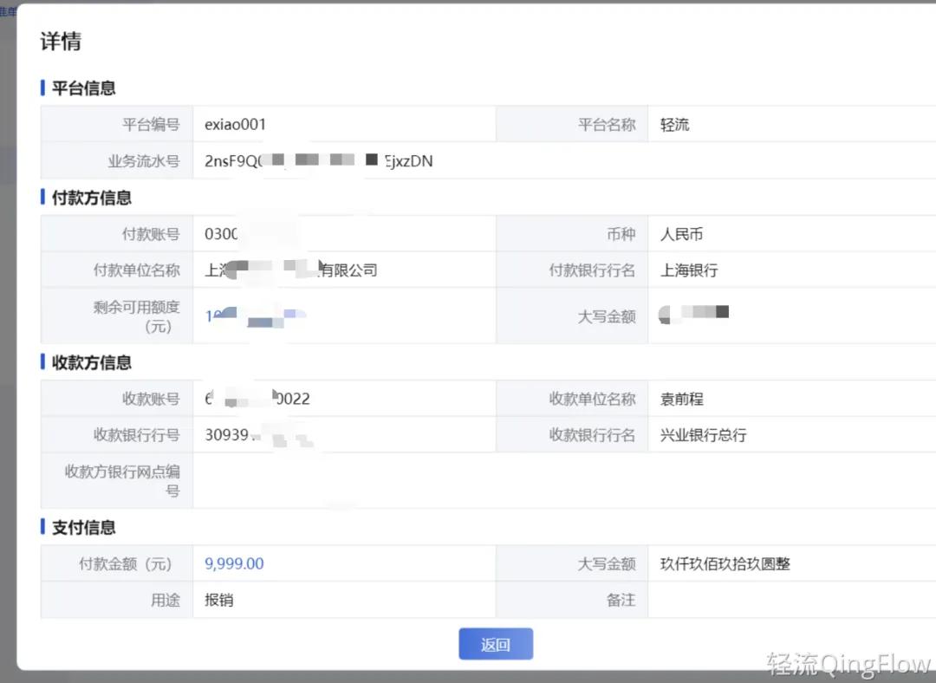936x683 pixels.
Task: Click the 详情 dialog title
Action: pos(61,42)
